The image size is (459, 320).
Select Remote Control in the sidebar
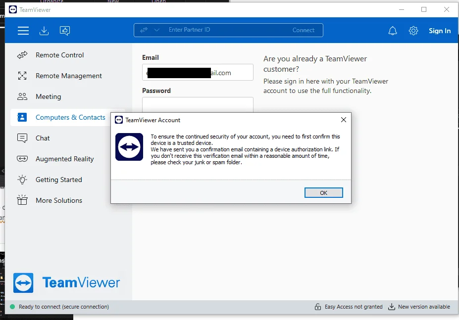tap(68, 55)
